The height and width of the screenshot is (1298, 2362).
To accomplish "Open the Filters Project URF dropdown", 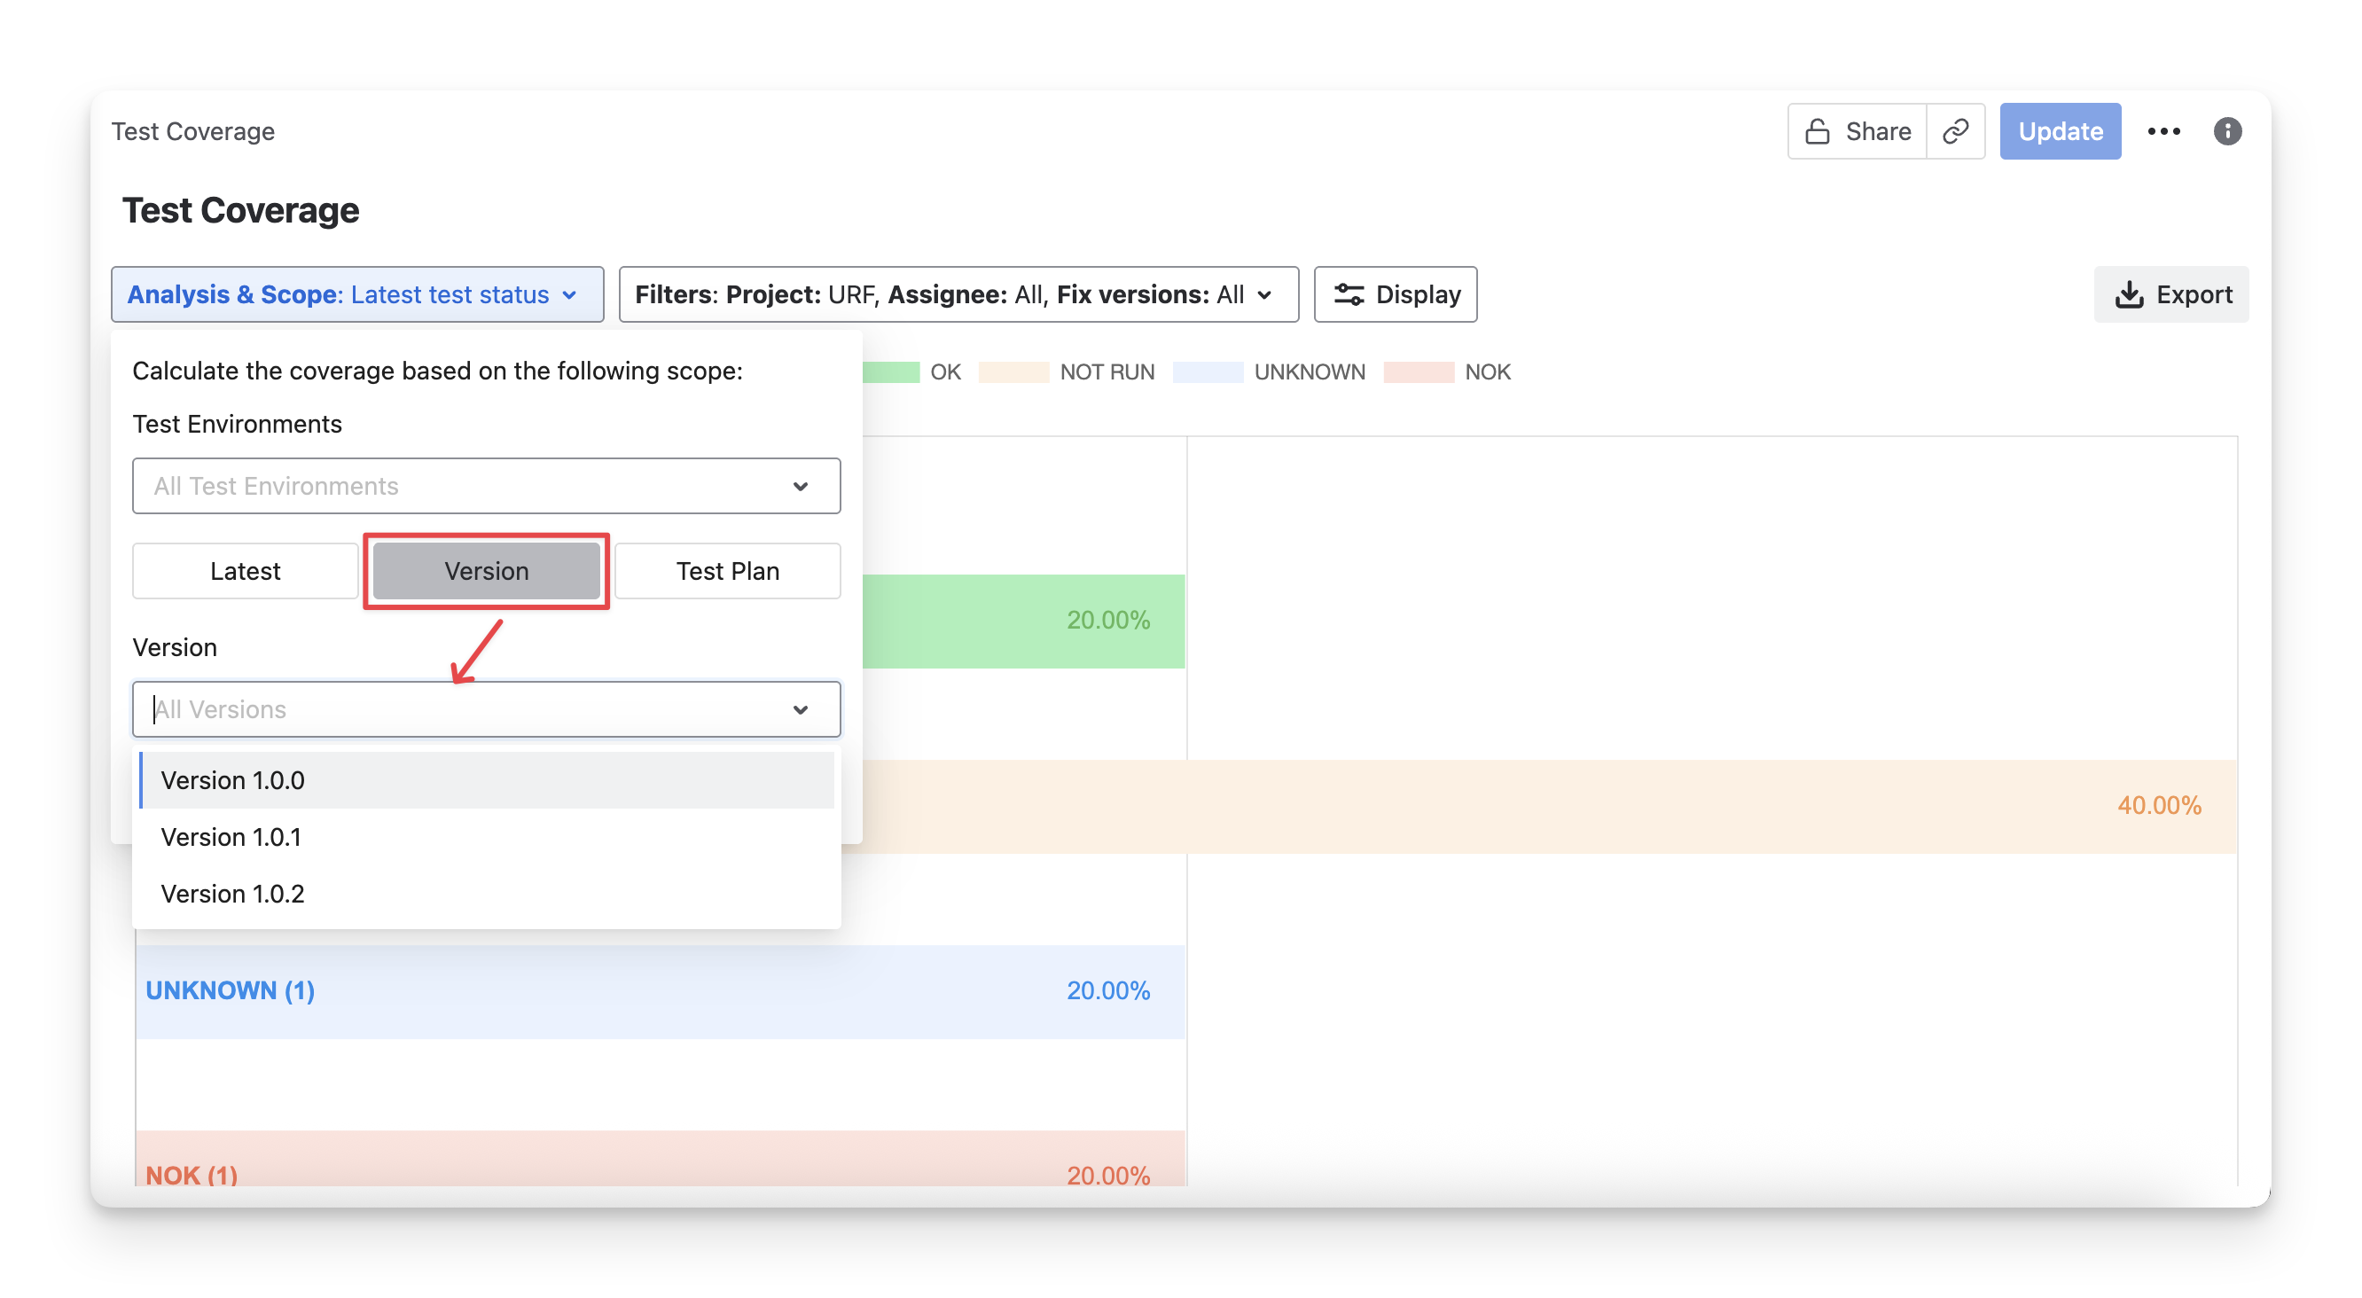I will [x=958, y=294].
